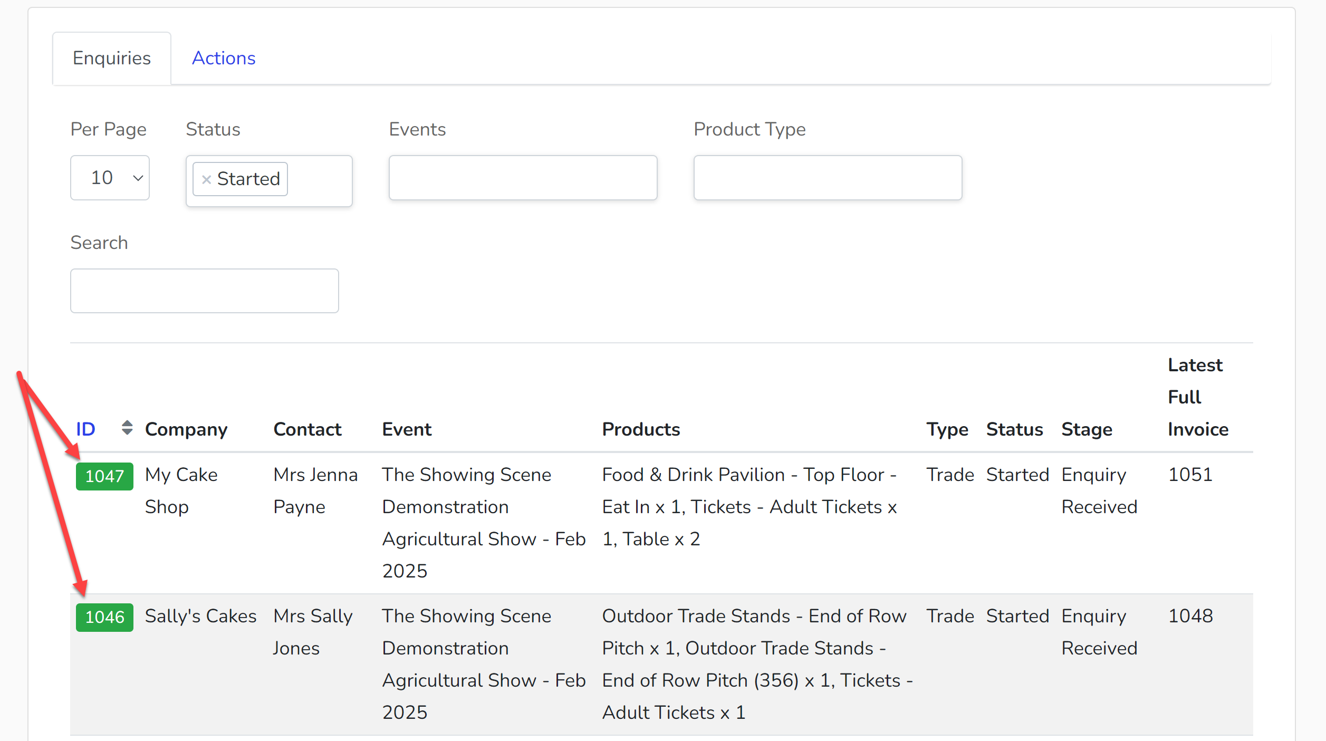1326x741 pixels.
Task: Open enquiry 1046 badge
Action: [x=104, y=617]
